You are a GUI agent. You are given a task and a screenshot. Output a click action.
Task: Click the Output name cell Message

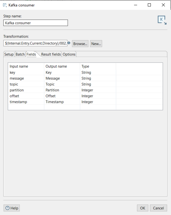click(62, 78)
